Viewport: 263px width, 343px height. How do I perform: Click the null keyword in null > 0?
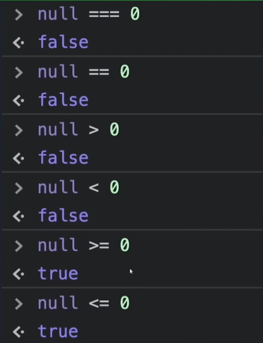pos(58,130)
